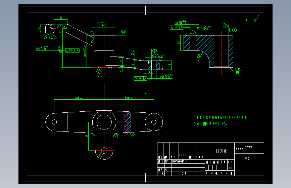Select the "25" height dimension beside the hatched section
The height and width of the screenshot is (188, 291).
click(x=179, y=42)
